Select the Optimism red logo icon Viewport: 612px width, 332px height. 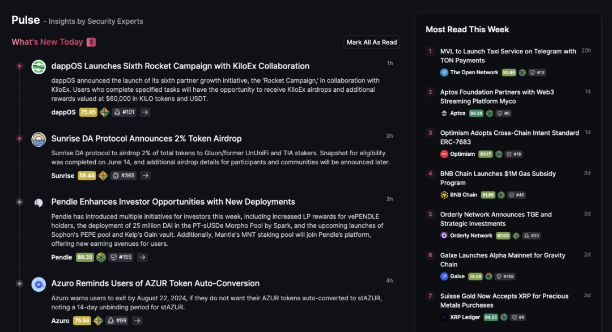pos(445,154)
